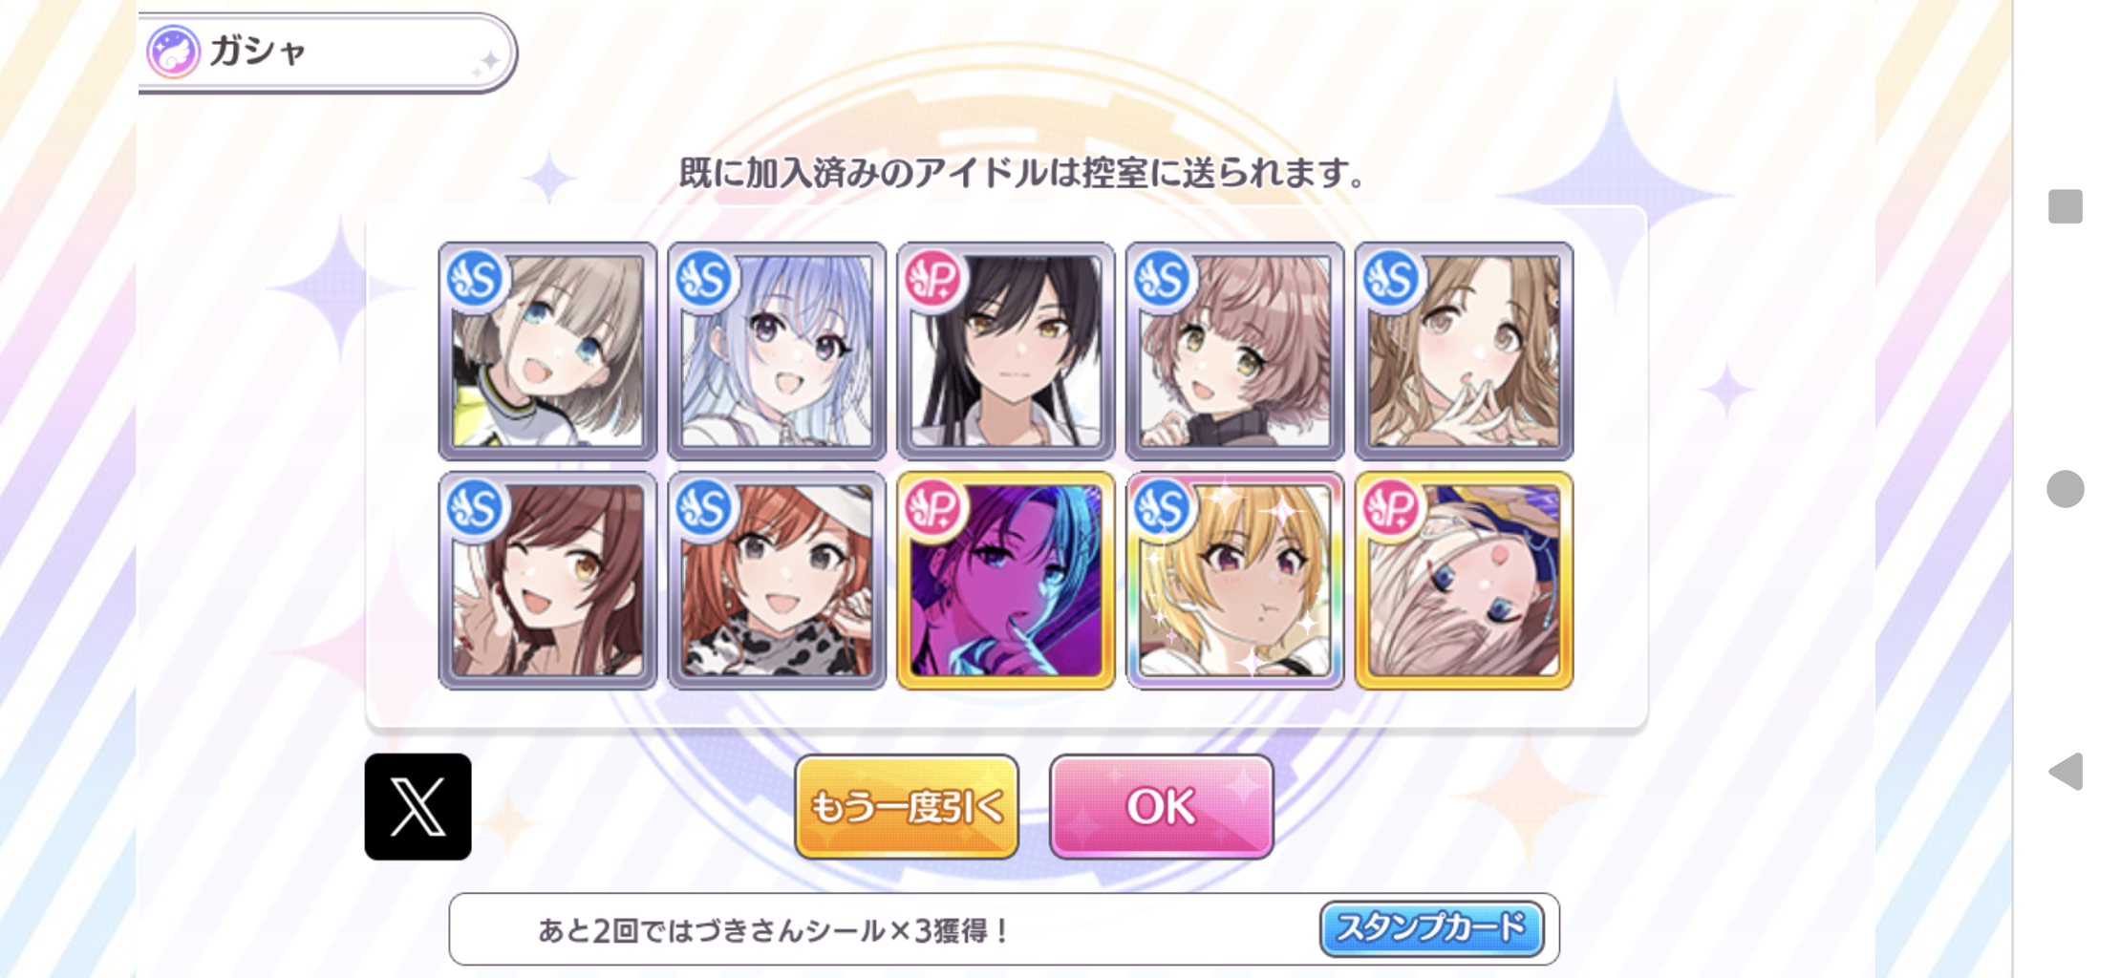This screenshot has height=978, width=2120.
Task: Tap the ガシャ title label
Action: pyautogui.click(x=257, y=51)
